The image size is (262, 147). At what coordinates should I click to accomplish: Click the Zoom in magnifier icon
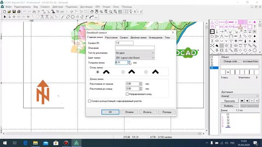[101, 11]
